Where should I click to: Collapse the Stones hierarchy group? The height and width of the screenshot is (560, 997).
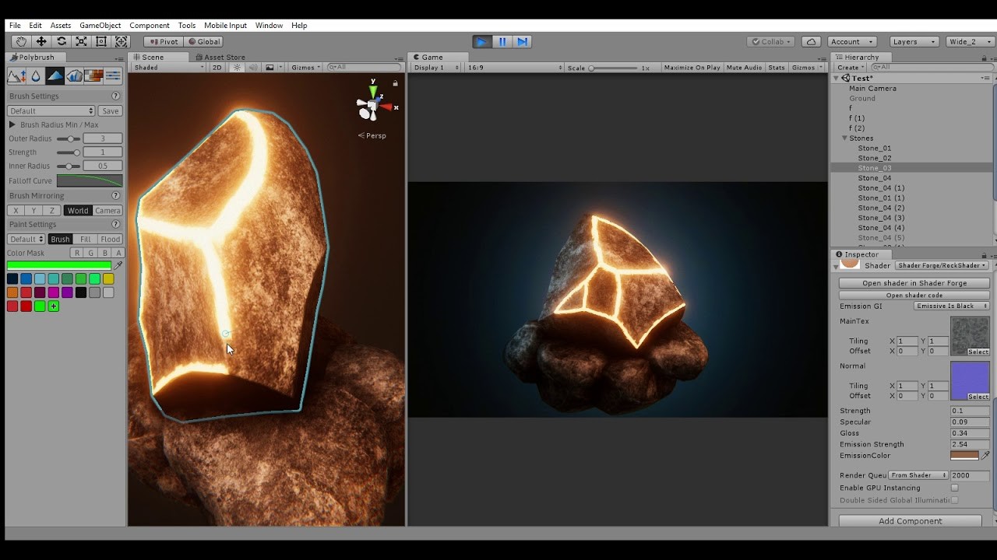point(844,138)
